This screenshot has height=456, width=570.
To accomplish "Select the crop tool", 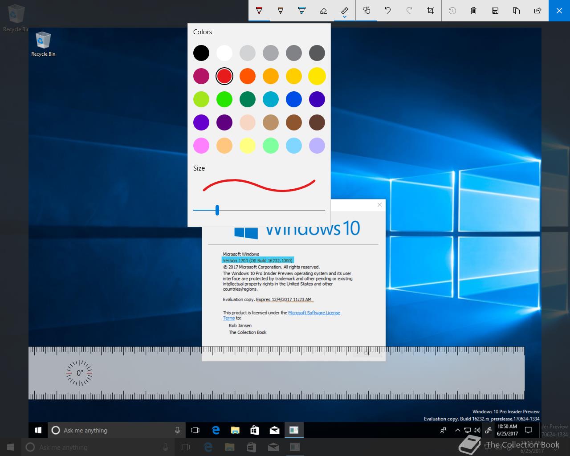I will pyautogui.click(x=431, y=11).
